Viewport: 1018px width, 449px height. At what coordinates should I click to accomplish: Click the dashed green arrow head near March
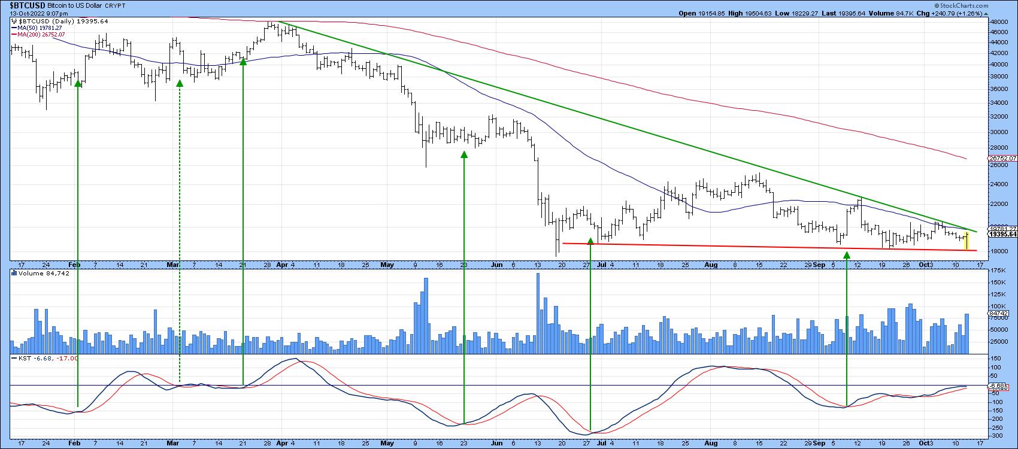pyautogui.click(x=180, y=83)
